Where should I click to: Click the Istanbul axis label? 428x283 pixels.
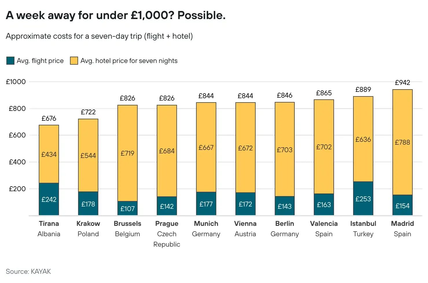click(363, 224)
